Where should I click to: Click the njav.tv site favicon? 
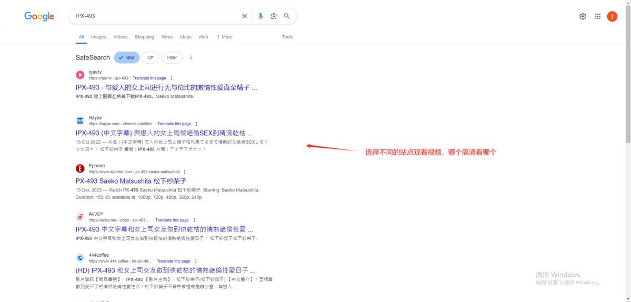tap(80, 75)
